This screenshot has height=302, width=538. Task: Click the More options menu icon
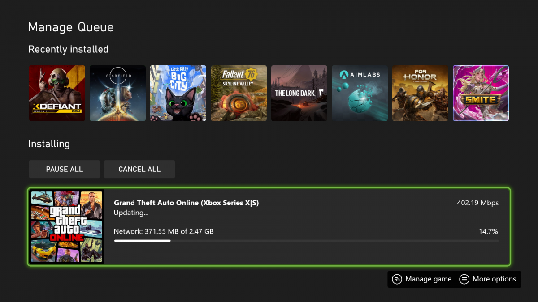click(464, 279)
